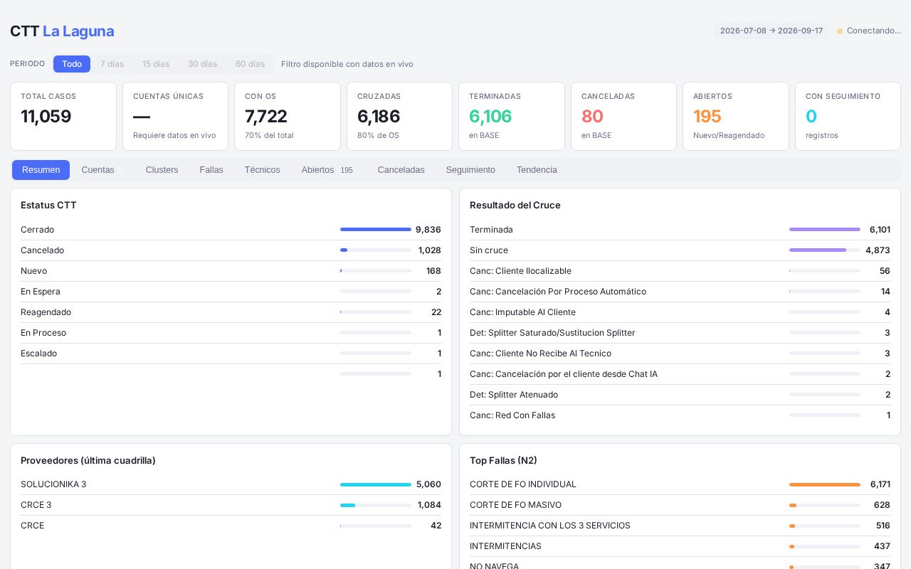Screen dimensions: 911x569
Task: Select the Con OS card
Action: click(x=288, y=116)
